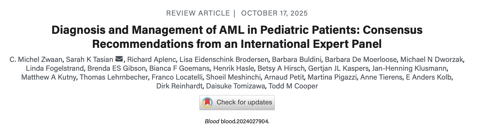Click author Lisa Eidenschink Brodersen
This screenshot has height=129, width=481.
pos(224,60)
